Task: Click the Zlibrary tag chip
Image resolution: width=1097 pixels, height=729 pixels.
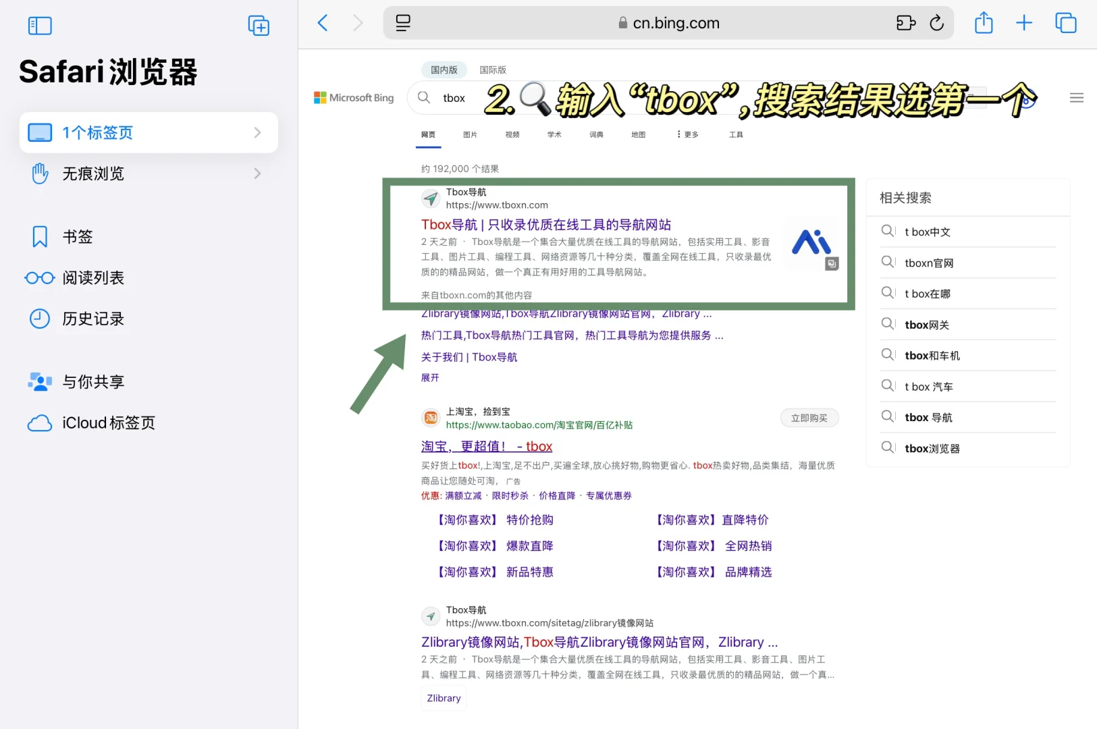Action: (x=444, y=698)
